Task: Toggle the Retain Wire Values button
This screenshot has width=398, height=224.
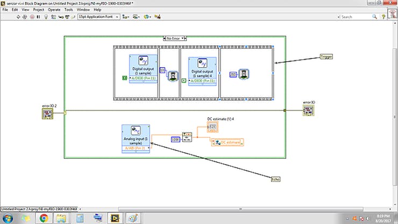Action: [x=53, y=17]
